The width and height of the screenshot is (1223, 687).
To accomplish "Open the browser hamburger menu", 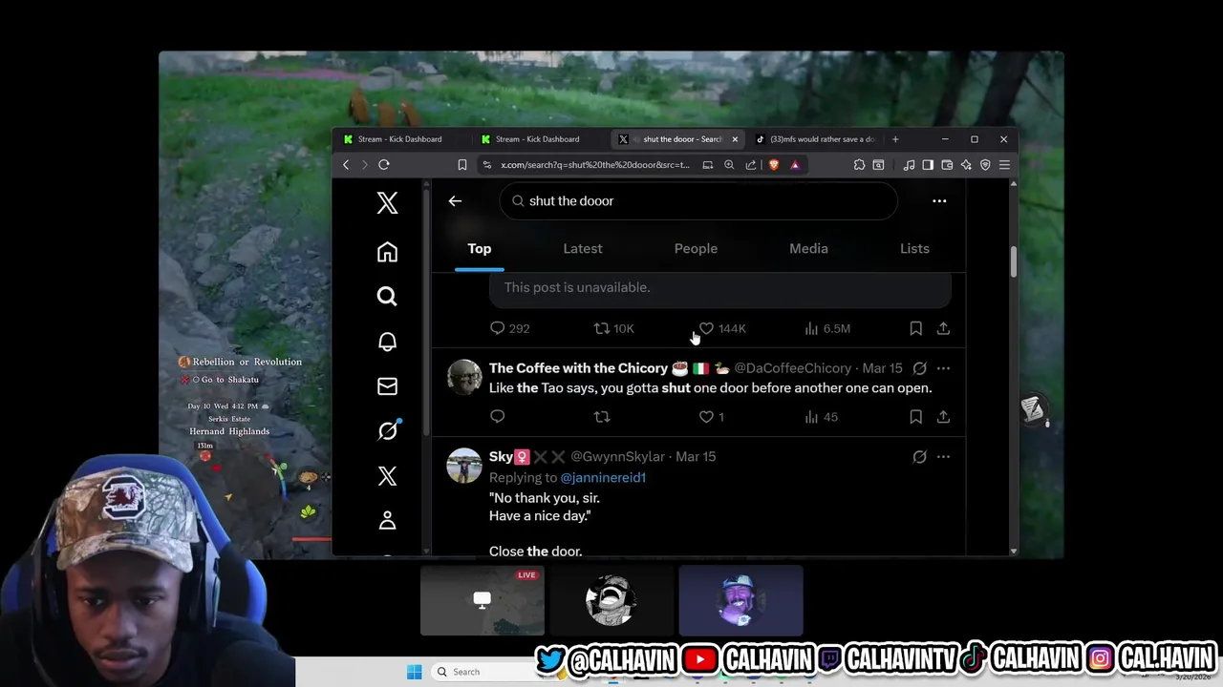I will coord(1004,165).
